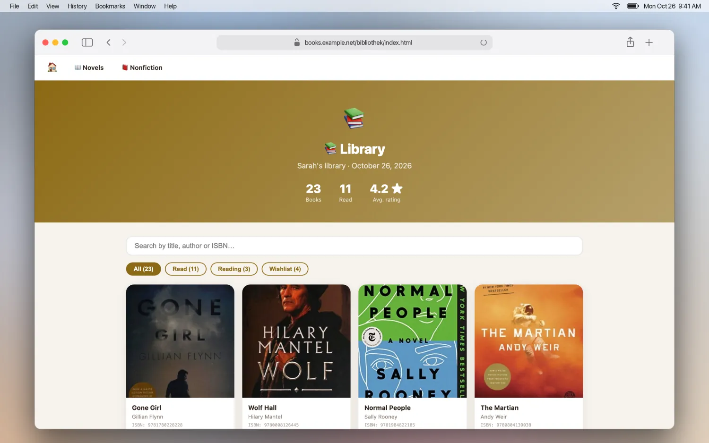Click the home icon in site navigation
The height and width of the screenshot is (443, 709).
(52, 67)
